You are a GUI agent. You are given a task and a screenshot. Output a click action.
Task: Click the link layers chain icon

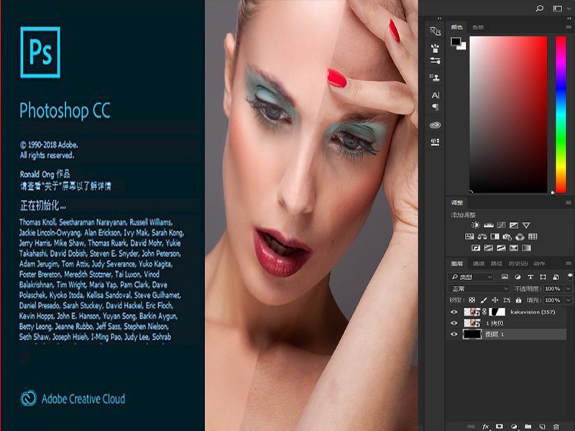tap(471, 426)
